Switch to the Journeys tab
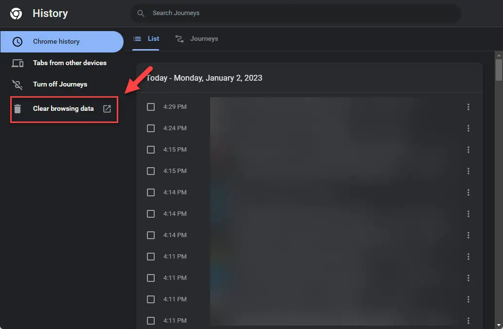 click(197, 39)
